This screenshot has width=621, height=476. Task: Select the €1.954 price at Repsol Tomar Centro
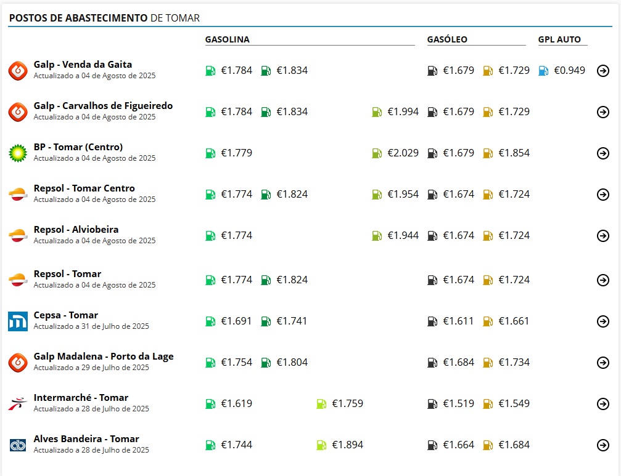tap(403, 194)
